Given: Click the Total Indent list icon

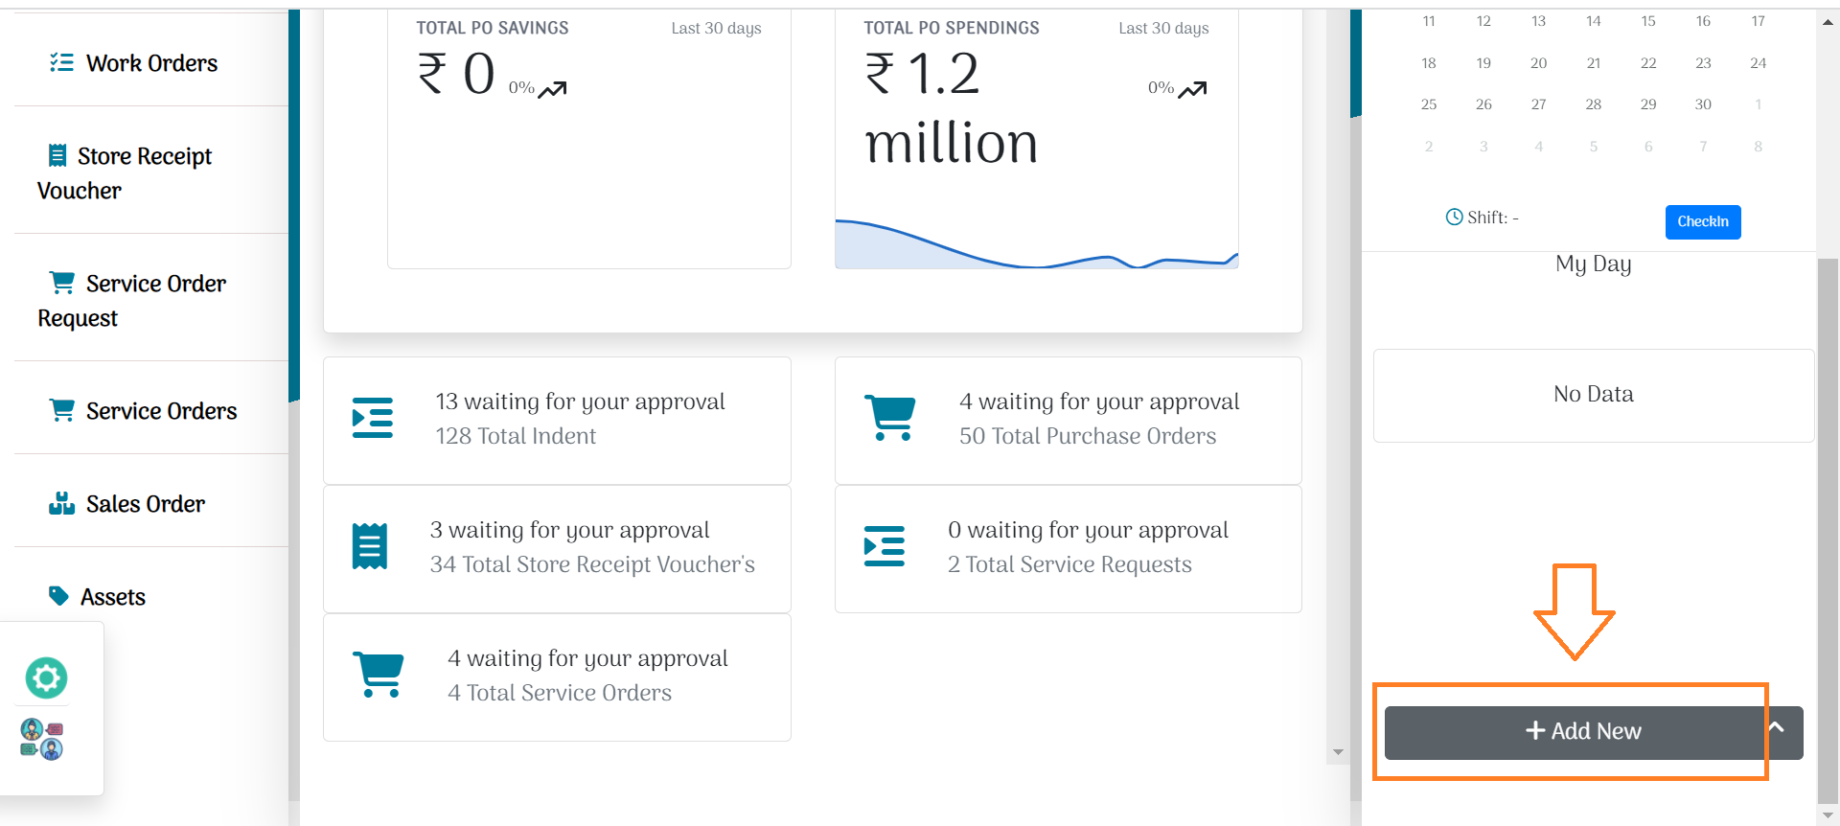Looking at the screenshot, I should tap(373, 418).
